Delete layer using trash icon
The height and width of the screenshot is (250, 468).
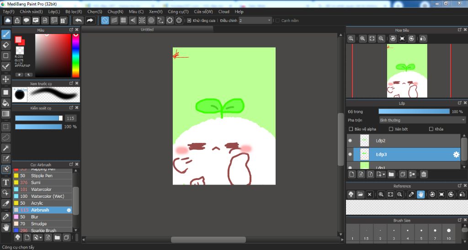[424, 174]
